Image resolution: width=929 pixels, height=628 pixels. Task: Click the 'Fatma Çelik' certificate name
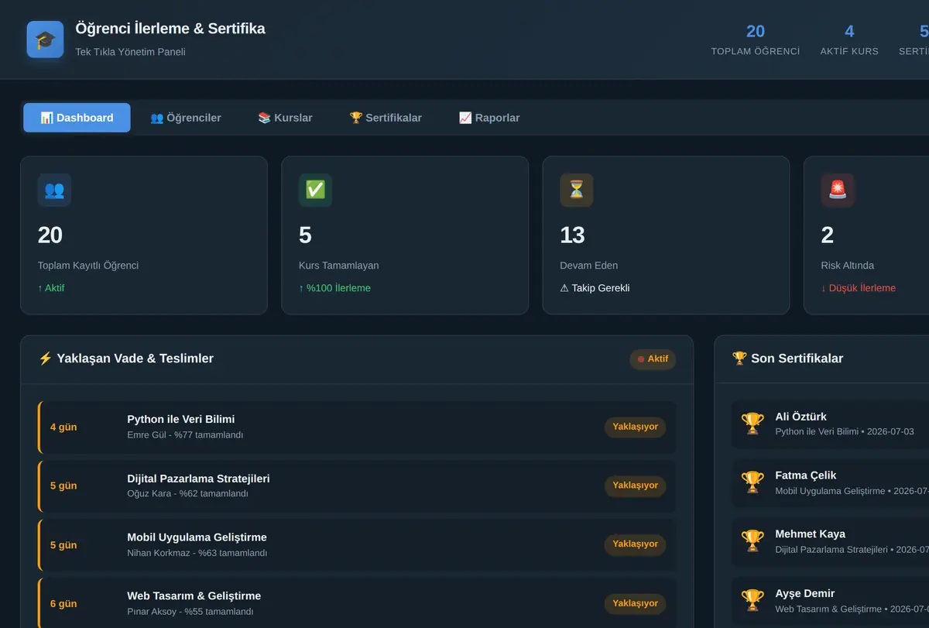[x=806, y=475]
